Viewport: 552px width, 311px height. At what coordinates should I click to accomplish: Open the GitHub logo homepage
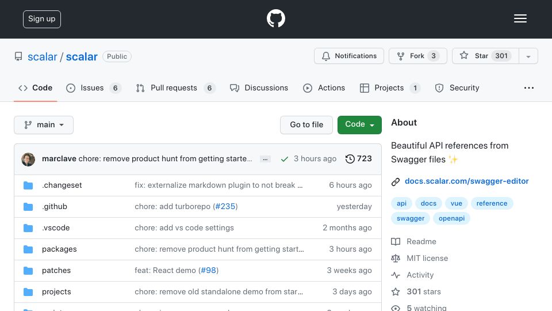[275, 18]
